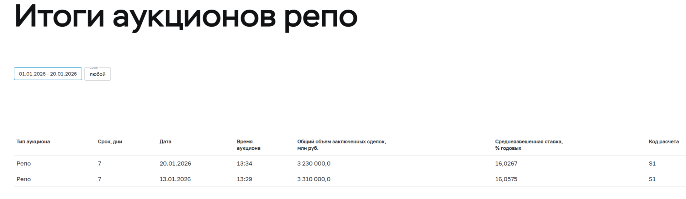Click the weighted rate 16,0267
686x199 pixels.
click(506, 163)
